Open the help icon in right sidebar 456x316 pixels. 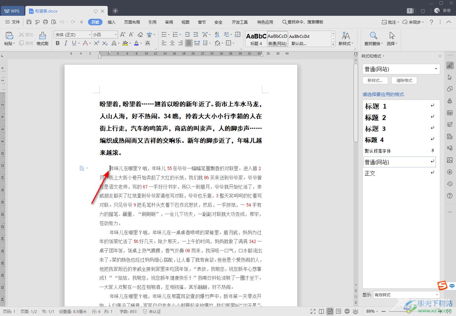pyautogui.click(x=450, y=196)
